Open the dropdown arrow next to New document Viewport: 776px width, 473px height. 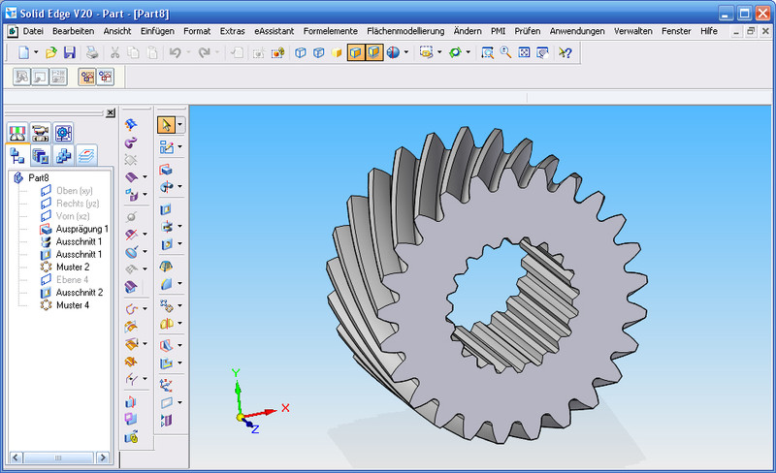[37, 52]
